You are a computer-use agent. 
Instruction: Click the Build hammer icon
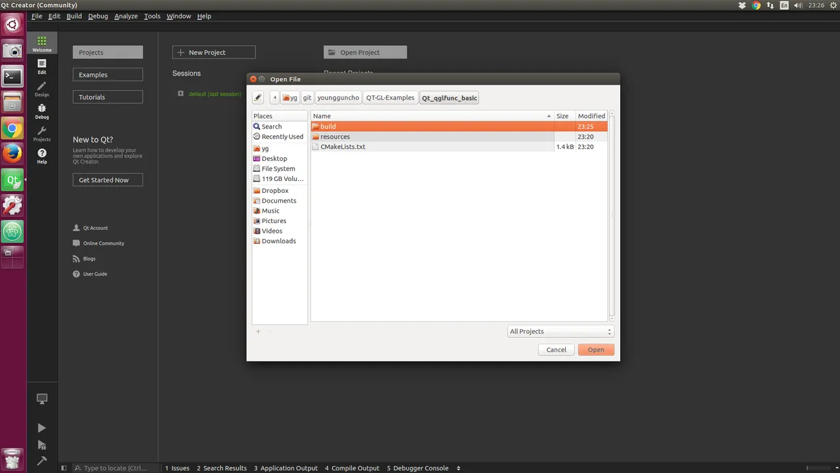pos(42,461)
